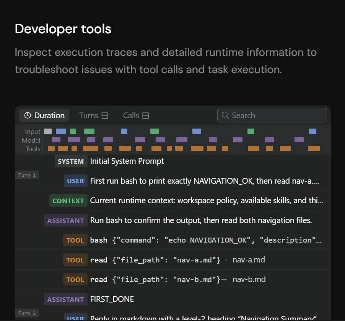The width and height of the screenshot is (345, 321).
Task: Open the read nav-a.md tool call
Action: 173,260
